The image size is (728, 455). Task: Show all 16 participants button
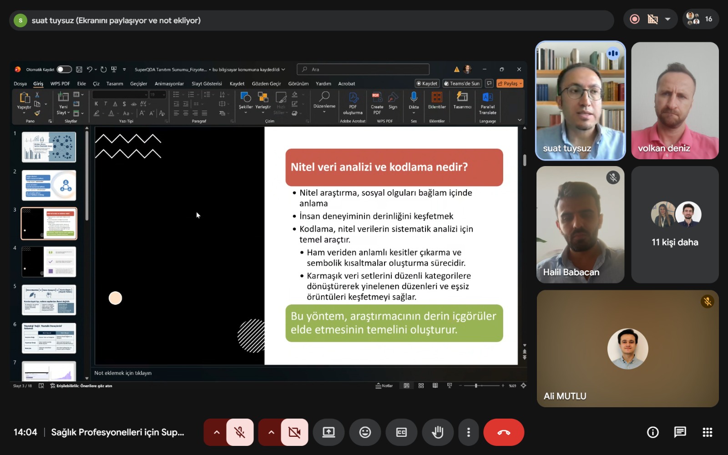(x=700, y=19)
